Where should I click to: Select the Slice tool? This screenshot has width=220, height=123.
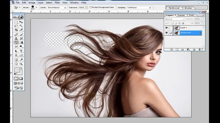coord(21,30)
